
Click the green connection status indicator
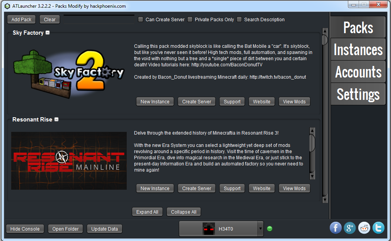[x=269, y=228]
